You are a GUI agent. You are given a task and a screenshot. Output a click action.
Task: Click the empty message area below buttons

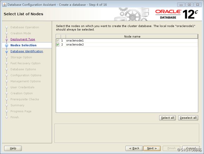point(127,133)
